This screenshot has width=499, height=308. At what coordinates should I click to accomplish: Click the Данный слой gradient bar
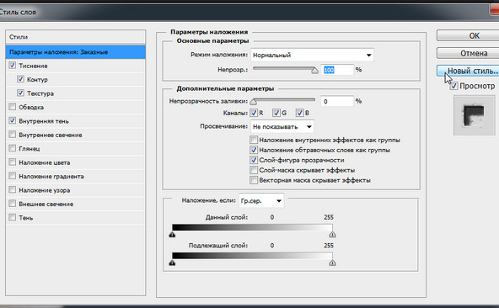(252, 227)
